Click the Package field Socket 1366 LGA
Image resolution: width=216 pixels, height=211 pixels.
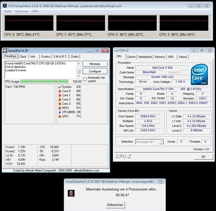162,77
